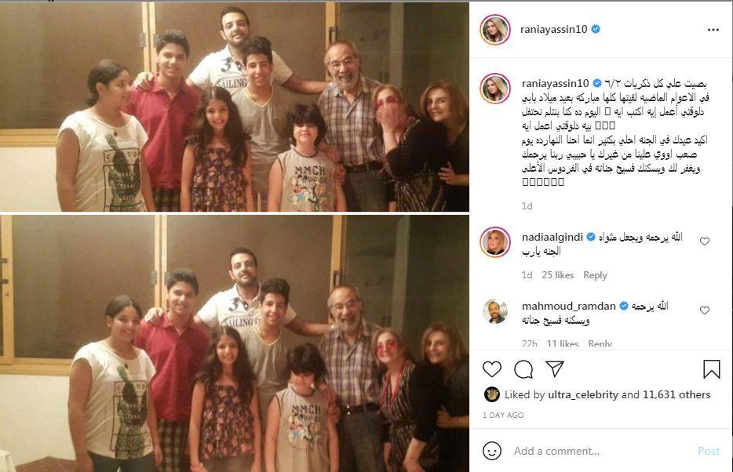
Task: View the 11,631 others who liked the post
Action: tap(676, 394)
